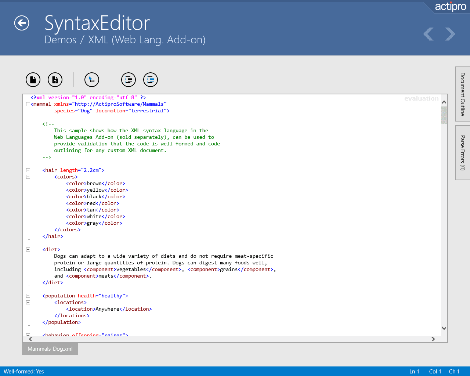Click the population health="healthy" tag
The image size is (470, 376).
pyautogui.click(x=85, y=296)
